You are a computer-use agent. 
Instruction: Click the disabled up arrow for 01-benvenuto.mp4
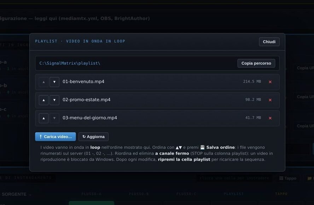[43, 82]
